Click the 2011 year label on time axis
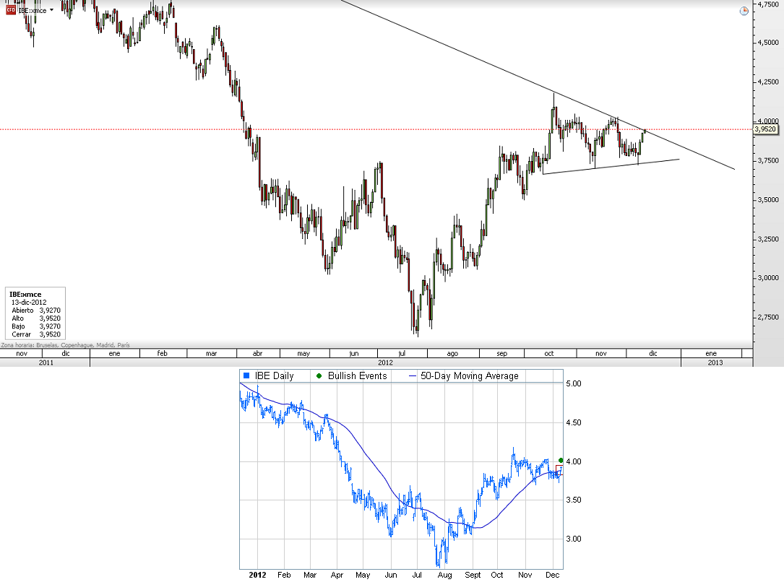This screenshot has height=582, width=784. [46, 362]
